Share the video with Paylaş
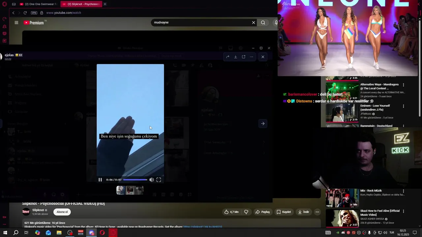Viewport: 422px width, 237px height. pos(263,212)
